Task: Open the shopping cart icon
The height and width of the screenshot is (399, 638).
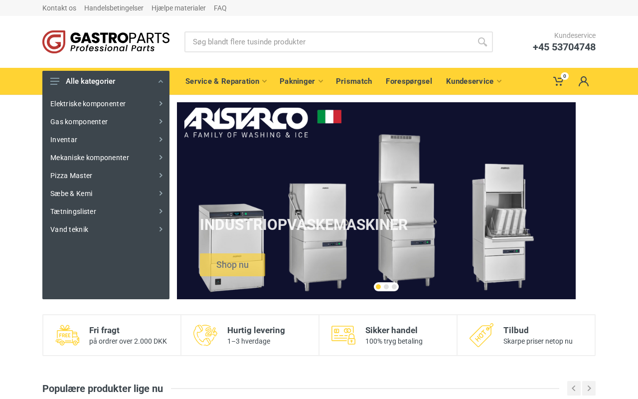Action: [559, 81]
